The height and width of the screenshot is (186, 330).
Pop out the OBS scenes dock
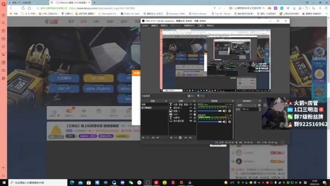[x=166, y=101]
